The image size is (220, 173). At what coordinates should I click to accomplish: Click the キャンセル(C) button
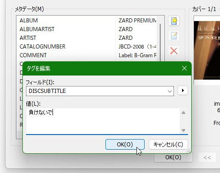tap(168, 144)
